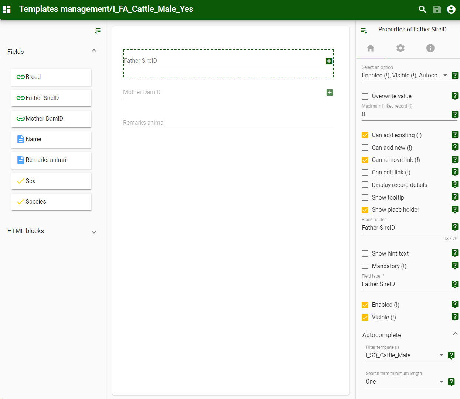The height and width of the screenshot is (399, 460).
Task: Click the save disk icon
Action: [x=437, y=9]
